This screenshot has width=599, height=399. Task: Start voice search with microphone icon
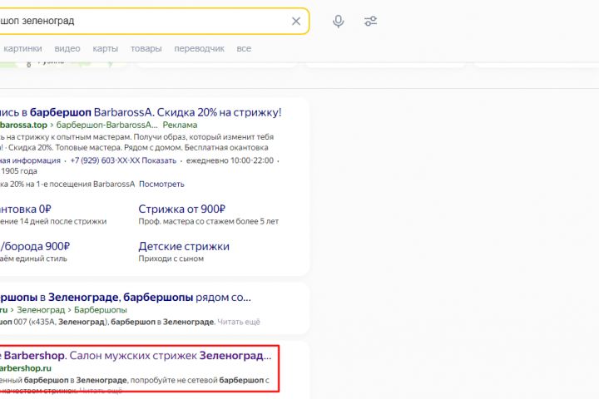pyautogui.click(x=339, y=21)
